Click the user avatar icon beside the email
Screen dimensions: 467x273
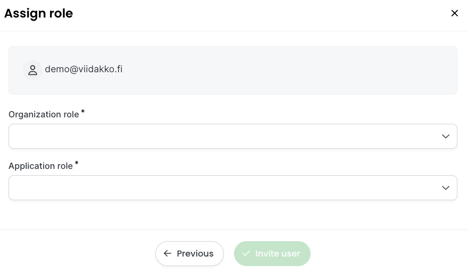coord(32,70)
